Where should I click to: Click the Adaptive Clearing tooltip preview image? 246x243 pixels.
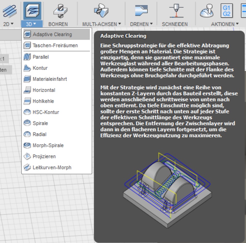[x=168, y=190]
